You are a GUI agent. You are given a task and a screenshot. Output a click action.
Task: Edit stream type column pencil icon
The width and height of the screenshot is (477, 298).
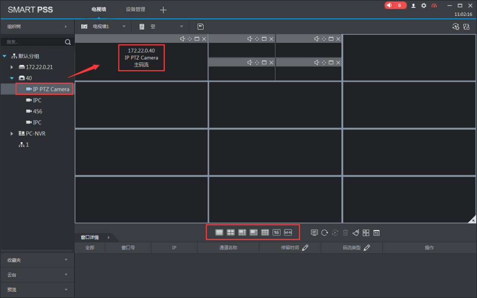(367, 248)
